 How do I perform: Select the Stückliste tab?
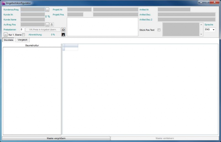9,40
